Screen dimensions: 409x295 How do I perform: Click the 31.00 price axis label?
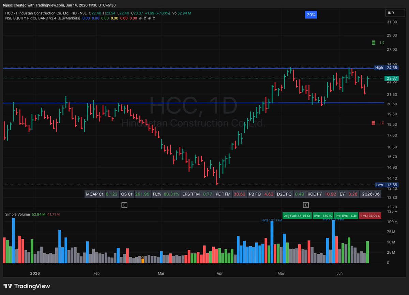pyautogui.click(x=392, y=22)
